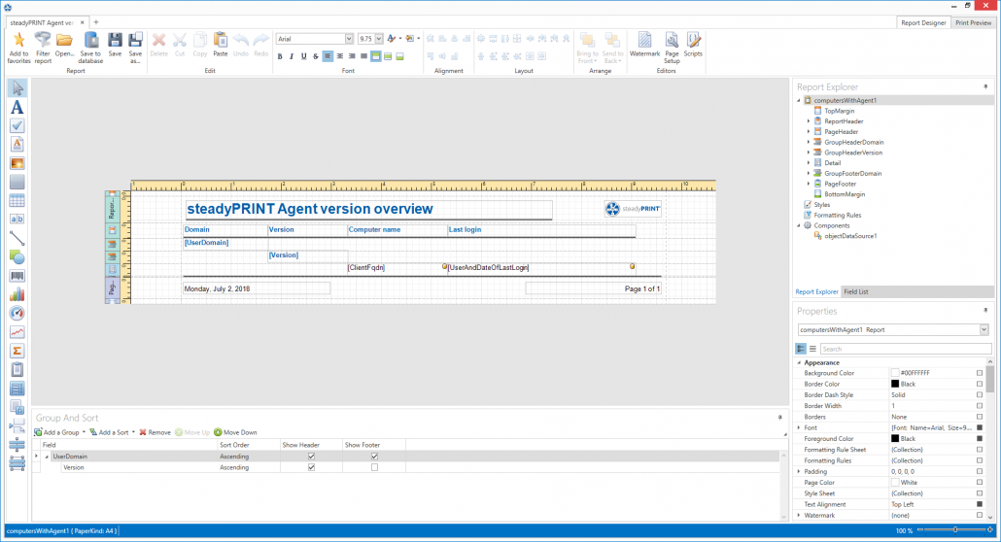Expand the PageFooter tree node
Image resolution: width=1001 pixels, height=542 pixels.
[809, 184]
